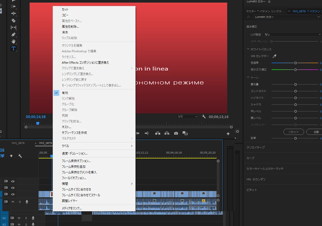Click the program monitor blue playhead marker
322x226 pixels.
pos(38,123)
